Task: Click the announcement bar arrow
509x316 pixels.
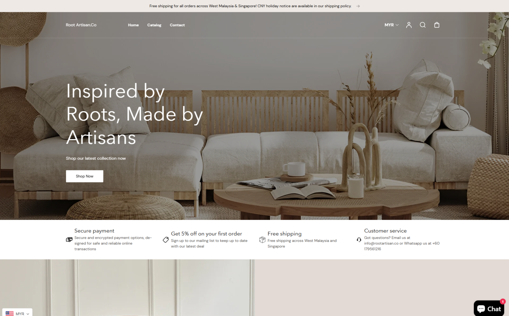Action: [x=358, y=6]
